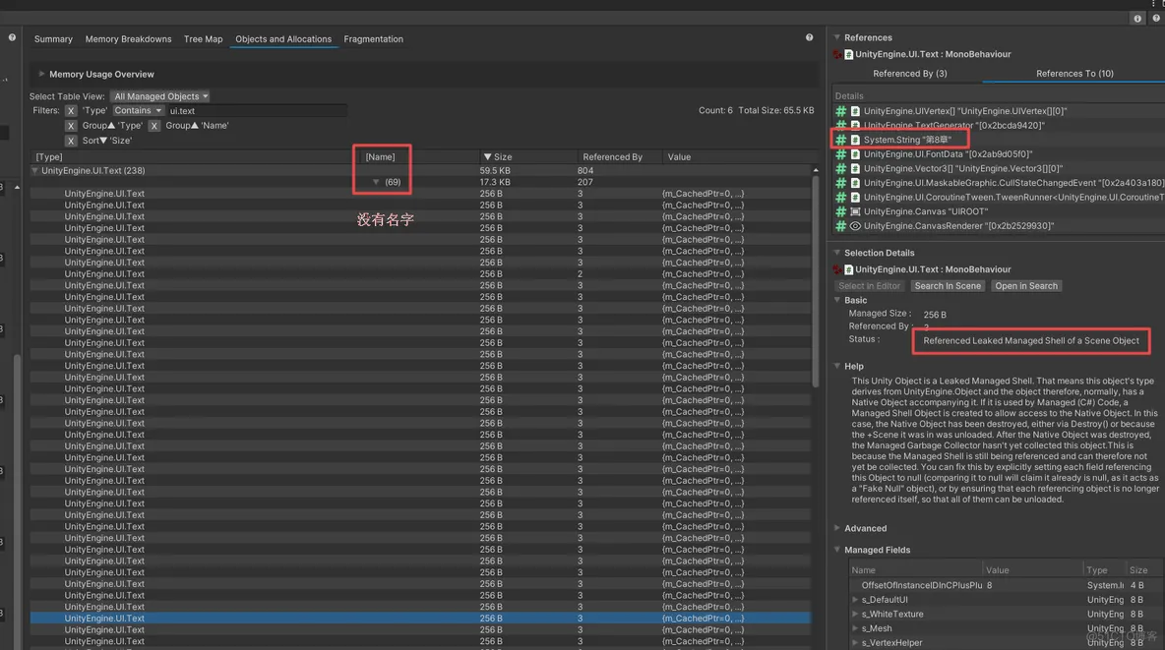Click the Value column header in main table
Image resolution: width=1165 pixels, height=650 pixels.
click(x=736, y=156)
